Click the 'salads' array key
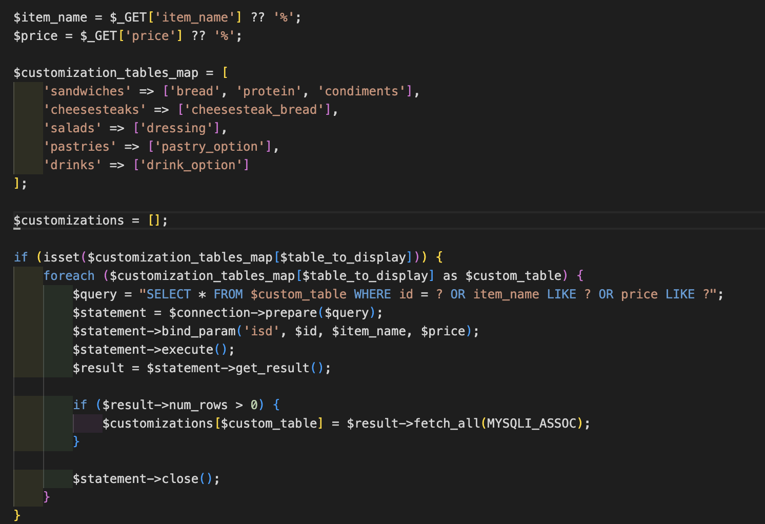765x524 pixels. 72,128
